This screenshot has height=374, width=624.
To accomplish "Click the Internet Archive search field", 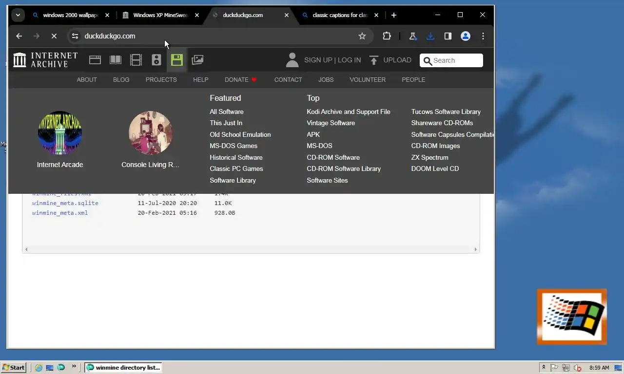I will [451, 60].
